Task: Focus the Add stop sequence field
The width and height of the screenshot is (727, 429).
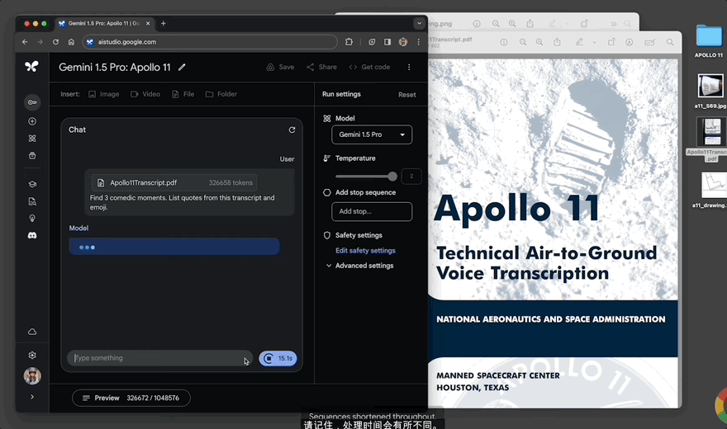Action: [372, 211]
